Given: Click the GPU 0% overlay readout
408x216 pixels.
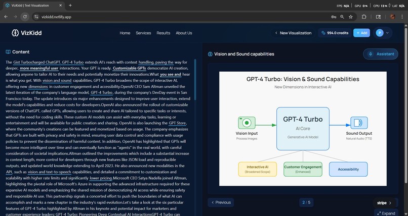Looking at the screenshot, I should (361, 6).
